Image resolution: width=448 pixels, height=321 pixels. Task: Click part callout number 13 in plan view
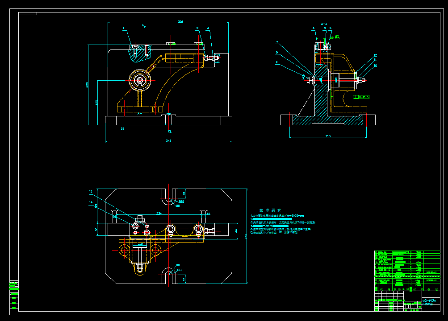coord(91,192)
